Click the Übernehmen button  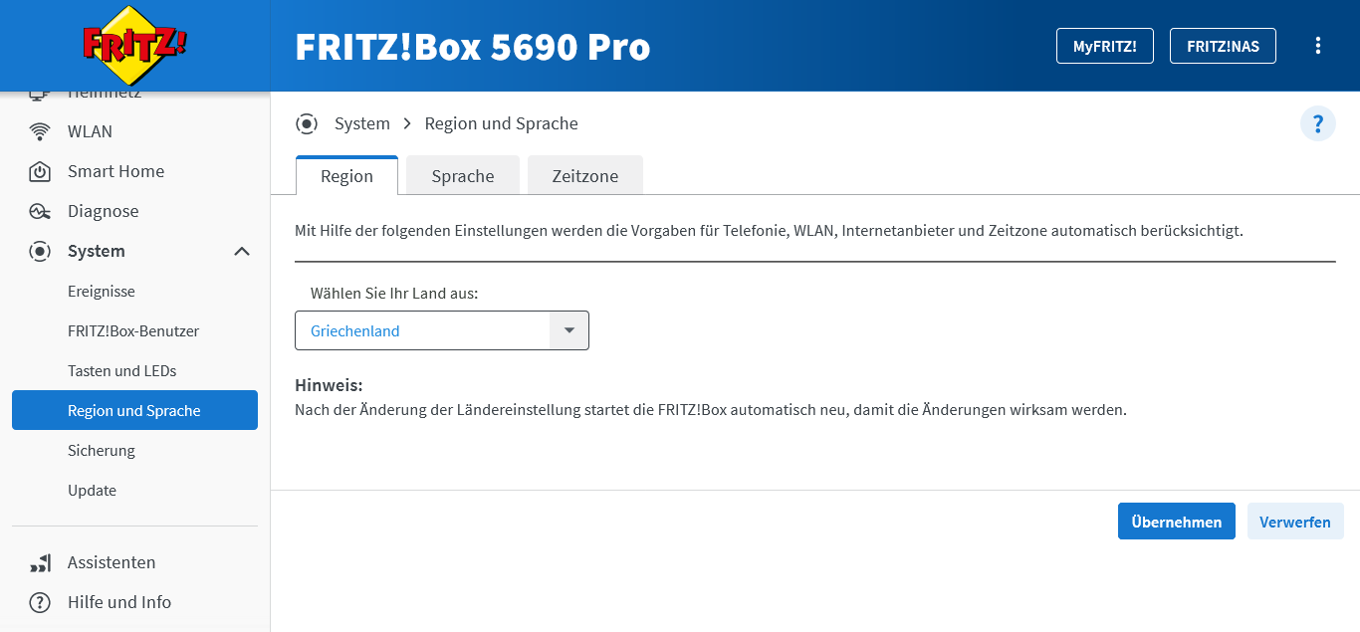click(x=1176, y=522)
